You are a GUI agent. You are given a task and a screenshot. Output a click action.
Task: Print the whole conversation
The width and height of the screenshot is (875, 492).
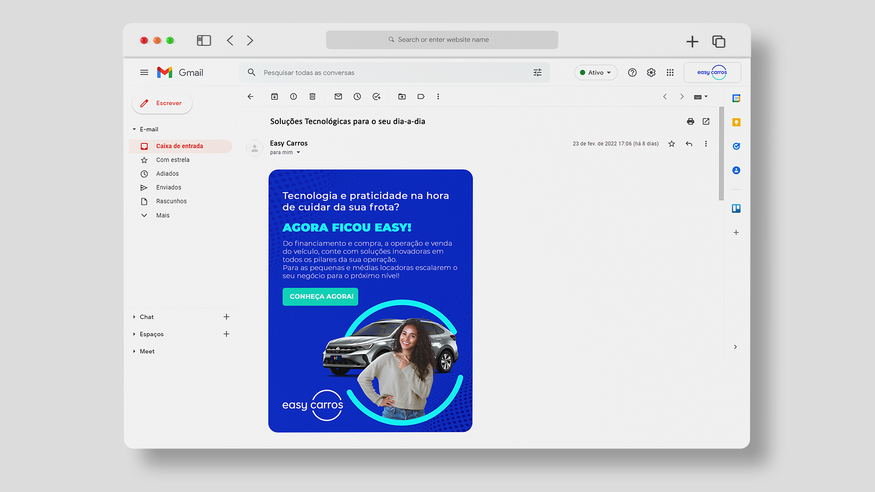pos(690,121)
